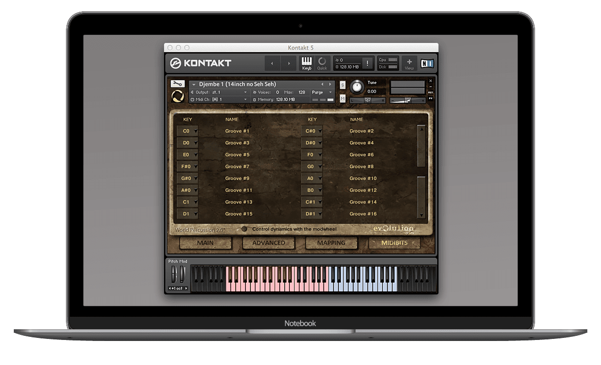Open the C0 key dropdown
Screen dimensions: 601x365
188,131
